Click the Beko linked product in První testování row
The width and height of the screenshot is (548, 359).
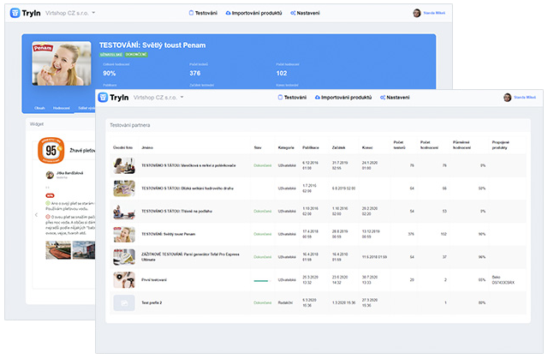pos(503,279)
